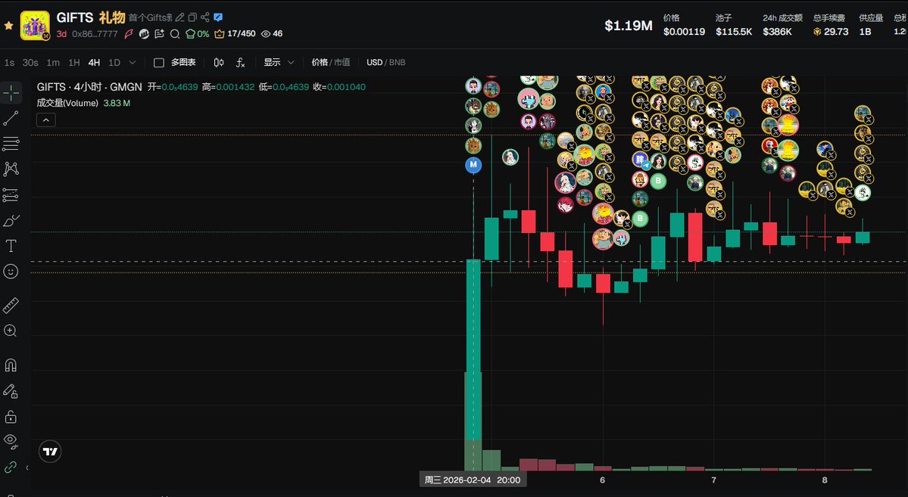Select the 1m timeframe
Screen dimensions: 908x497
[53, 63]
